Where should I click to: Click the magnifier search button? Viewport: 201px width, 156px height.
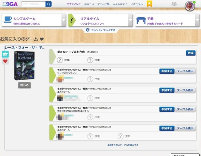(48, 4)
